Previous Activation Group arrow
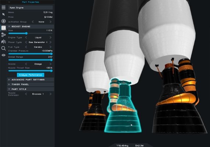This screenshot has height=147, width=210. (33, 22)
